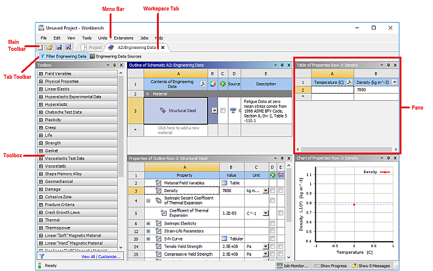Pin the Chart of Properties pane

388,158
